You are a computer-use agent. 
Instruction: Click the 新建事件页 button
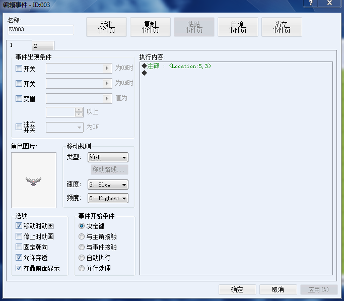tap(106, 27)
